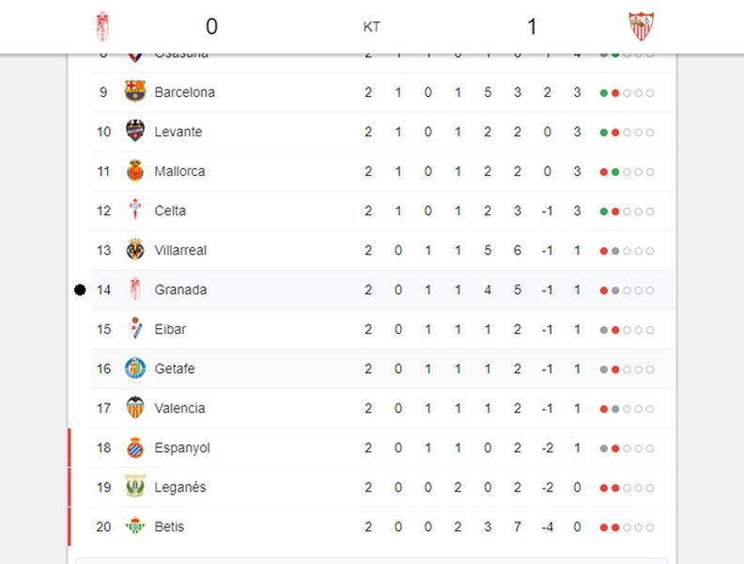Click the Espanyol club crest
The height and width of the screenshot is (564, 744).
(134, 447)
